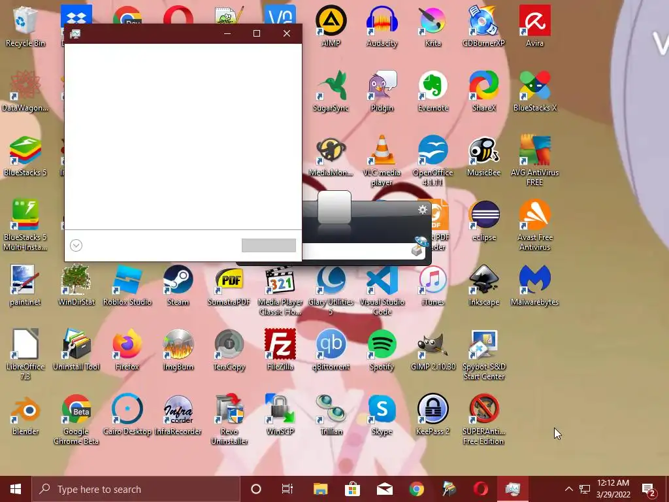This screenshot has width=669, height=502.
Task: Select the InfraRecorder desktop icon
Action: [178, 415]
